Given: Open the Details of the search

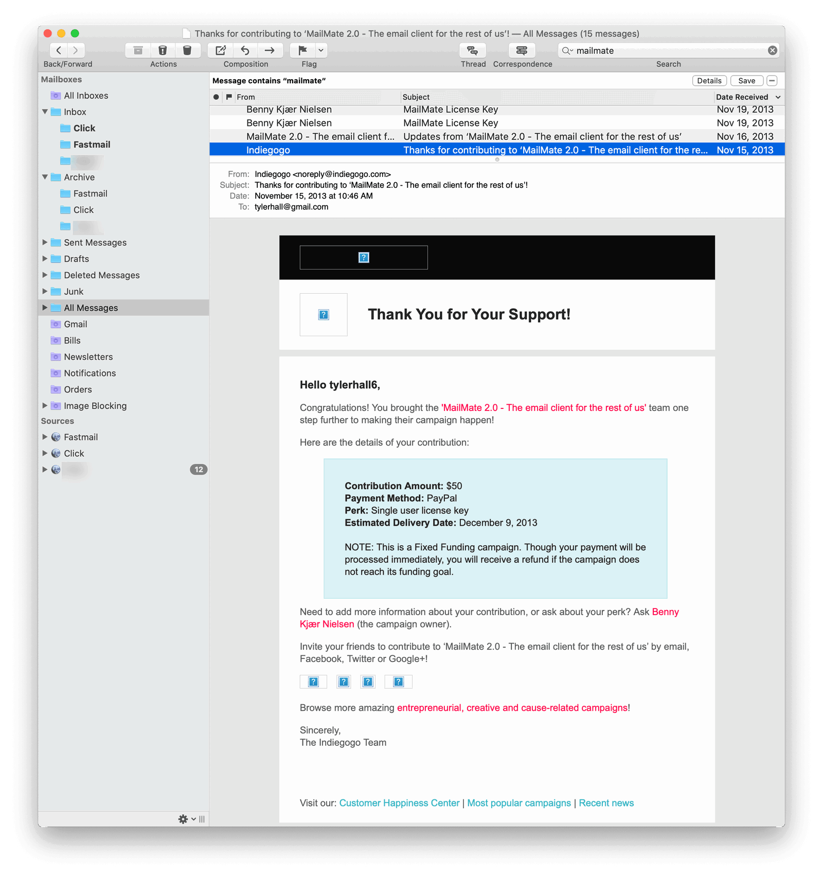Looking at the screenshot, I should (x=709, y=81).
